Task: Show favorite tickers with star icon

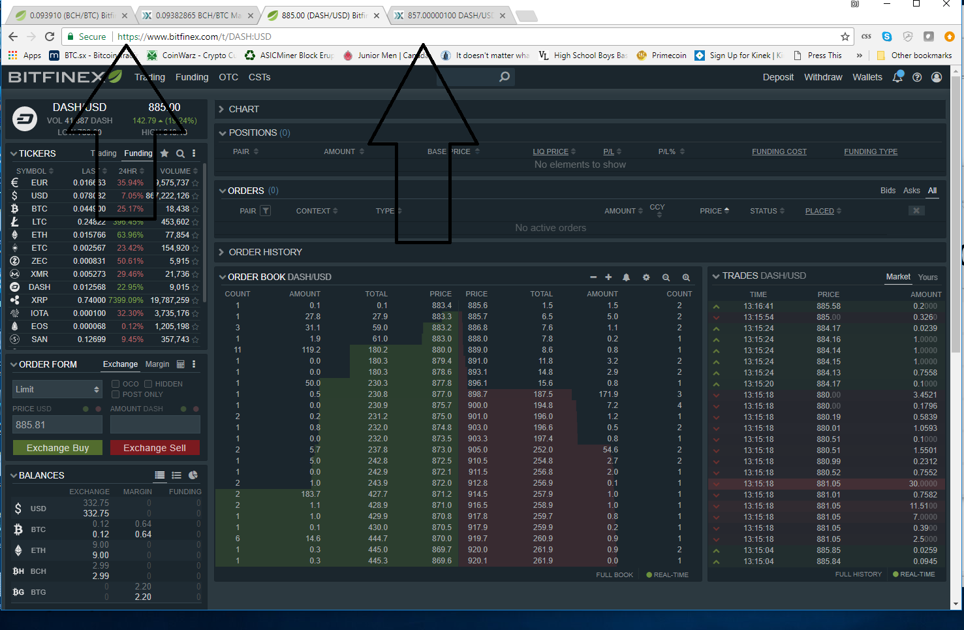Action: (x=164, y=153)
